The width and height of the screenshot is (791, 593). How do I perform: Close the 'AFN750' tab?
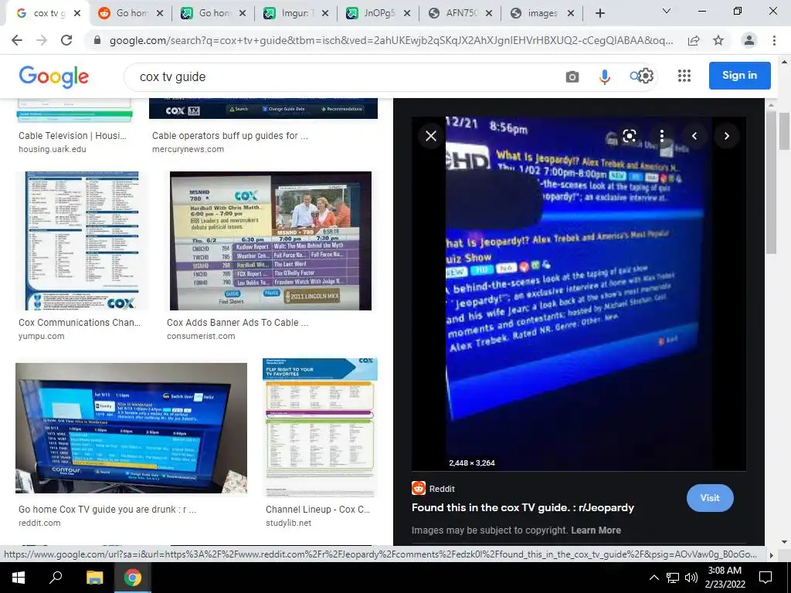pos(489,14)
